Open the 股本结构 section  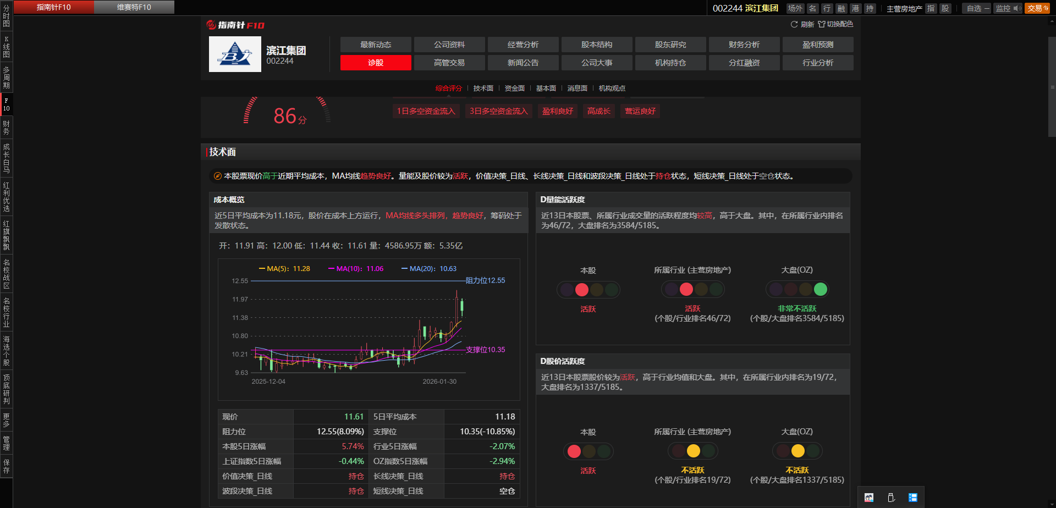[597, 45]
